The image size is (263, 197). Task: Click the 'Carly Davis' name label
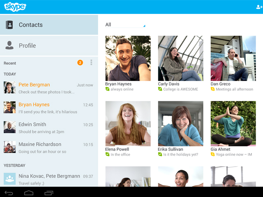[168, 84]
